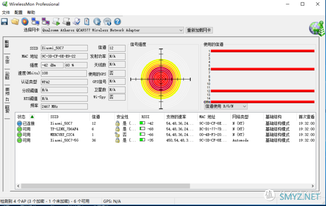Sort by the 基础结构 column header
Screen dimensions: 326x206
[x=280, y=117]
